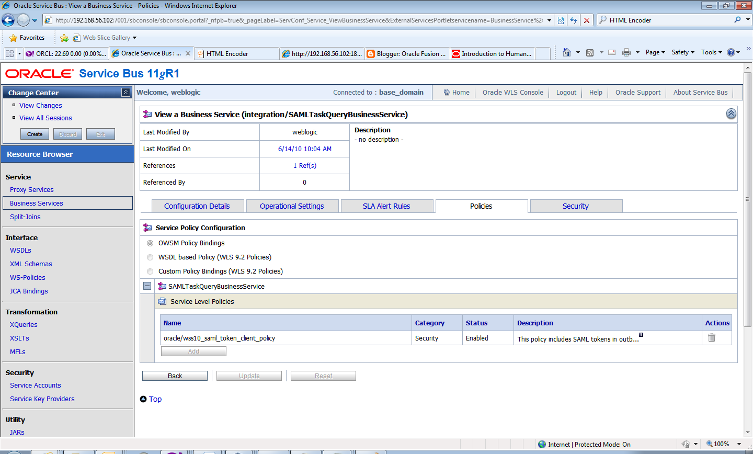753x454 pixels.
Task: Go back with browser back arrow
Action: [x=8, y=20]
